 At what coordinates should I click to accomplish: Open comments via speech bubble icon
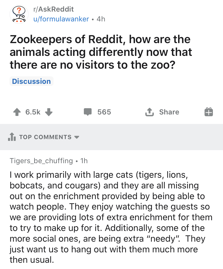click(x=88, y=112)
